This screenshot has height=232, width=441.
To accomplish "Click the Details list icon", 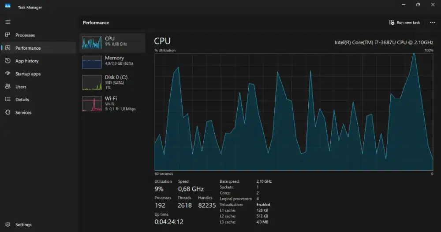I will (x=7, y=99).
